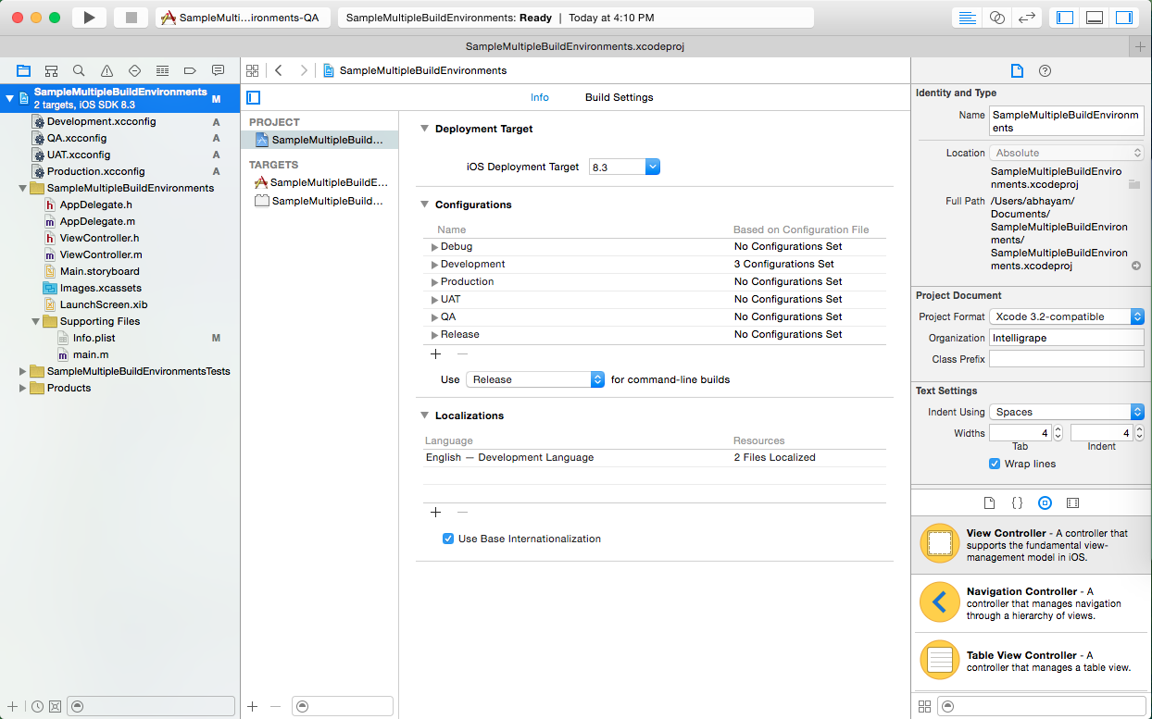
Task: Add a new localization with plus
Action: coord(436,513)
